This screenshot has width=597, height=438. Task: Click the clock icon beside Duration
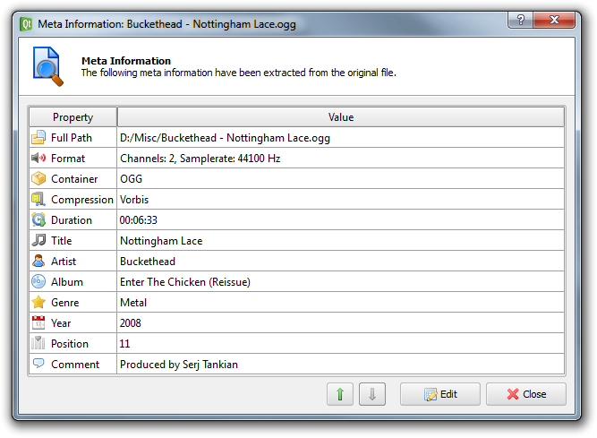click(38, 220)
